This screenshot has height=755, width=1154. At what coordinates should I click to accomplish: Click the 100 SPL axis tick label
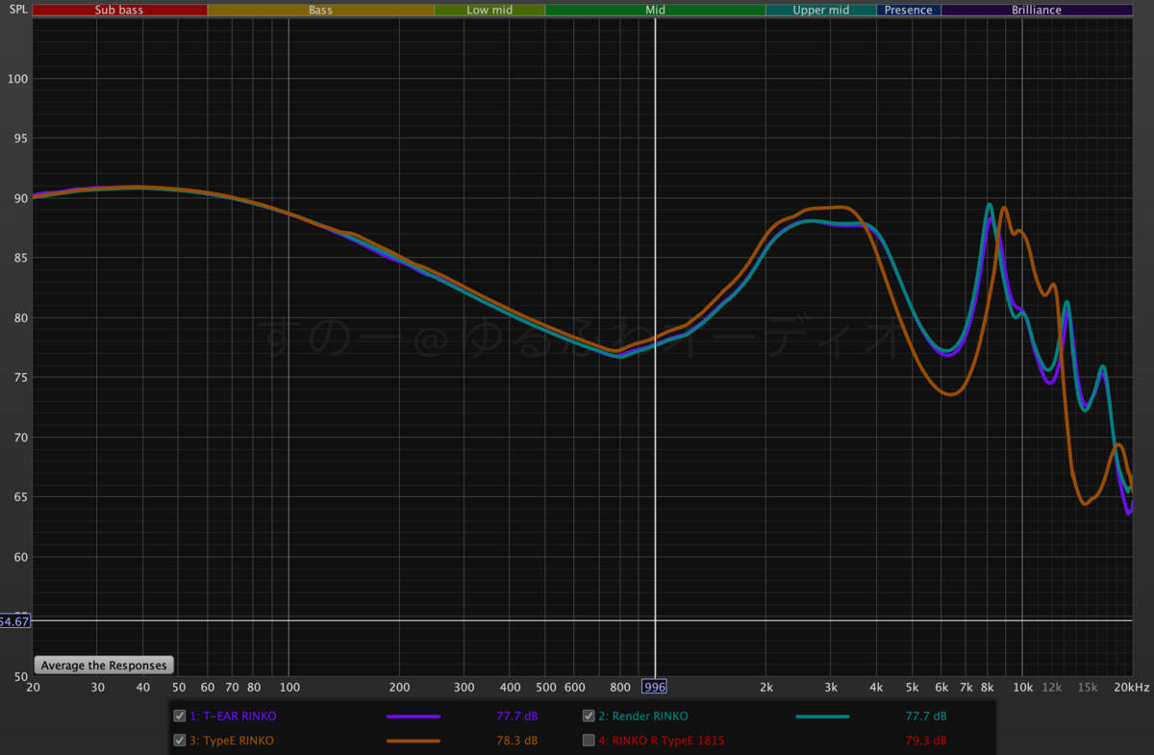19,79
